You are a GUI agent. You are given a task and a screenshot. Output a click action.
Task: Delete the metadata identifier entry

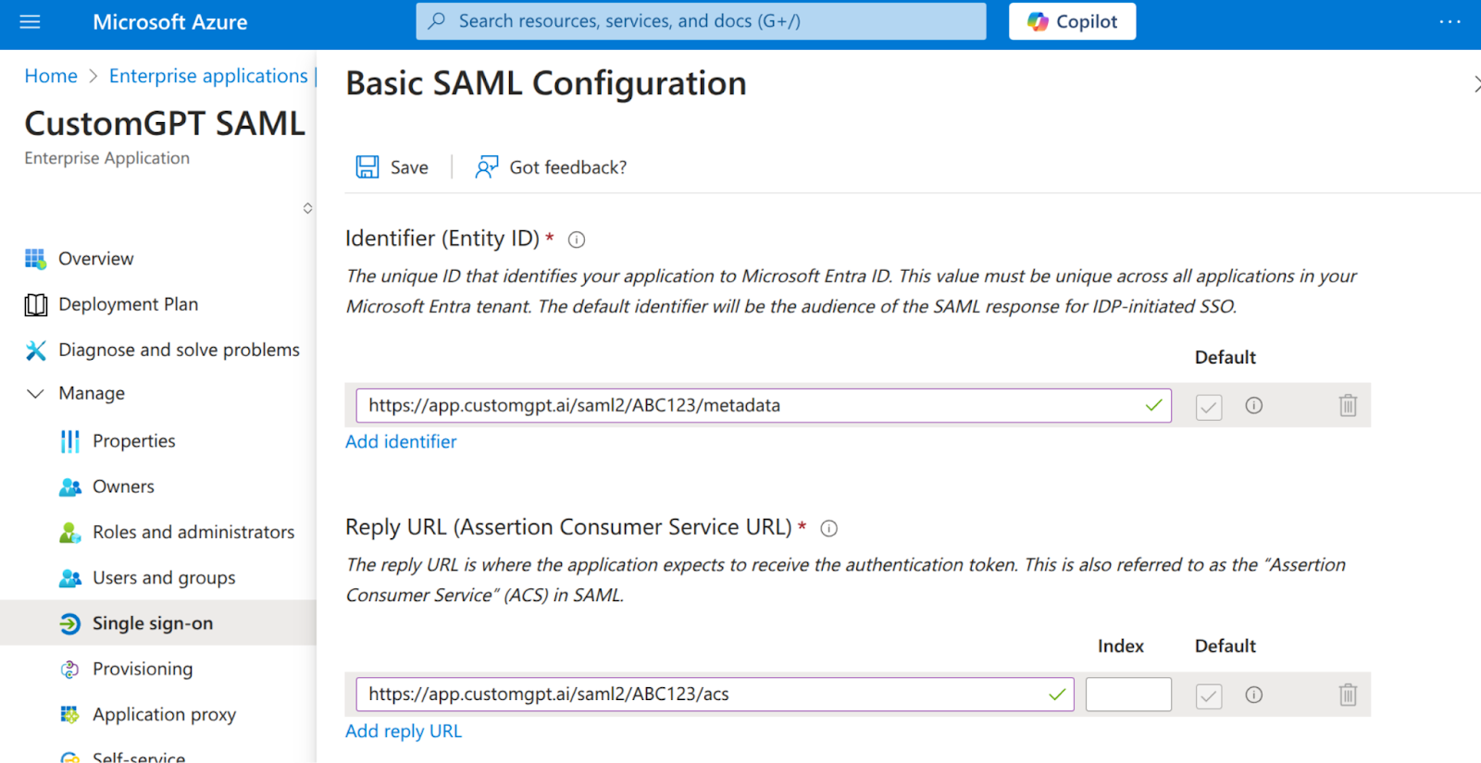coord(1348,405)
